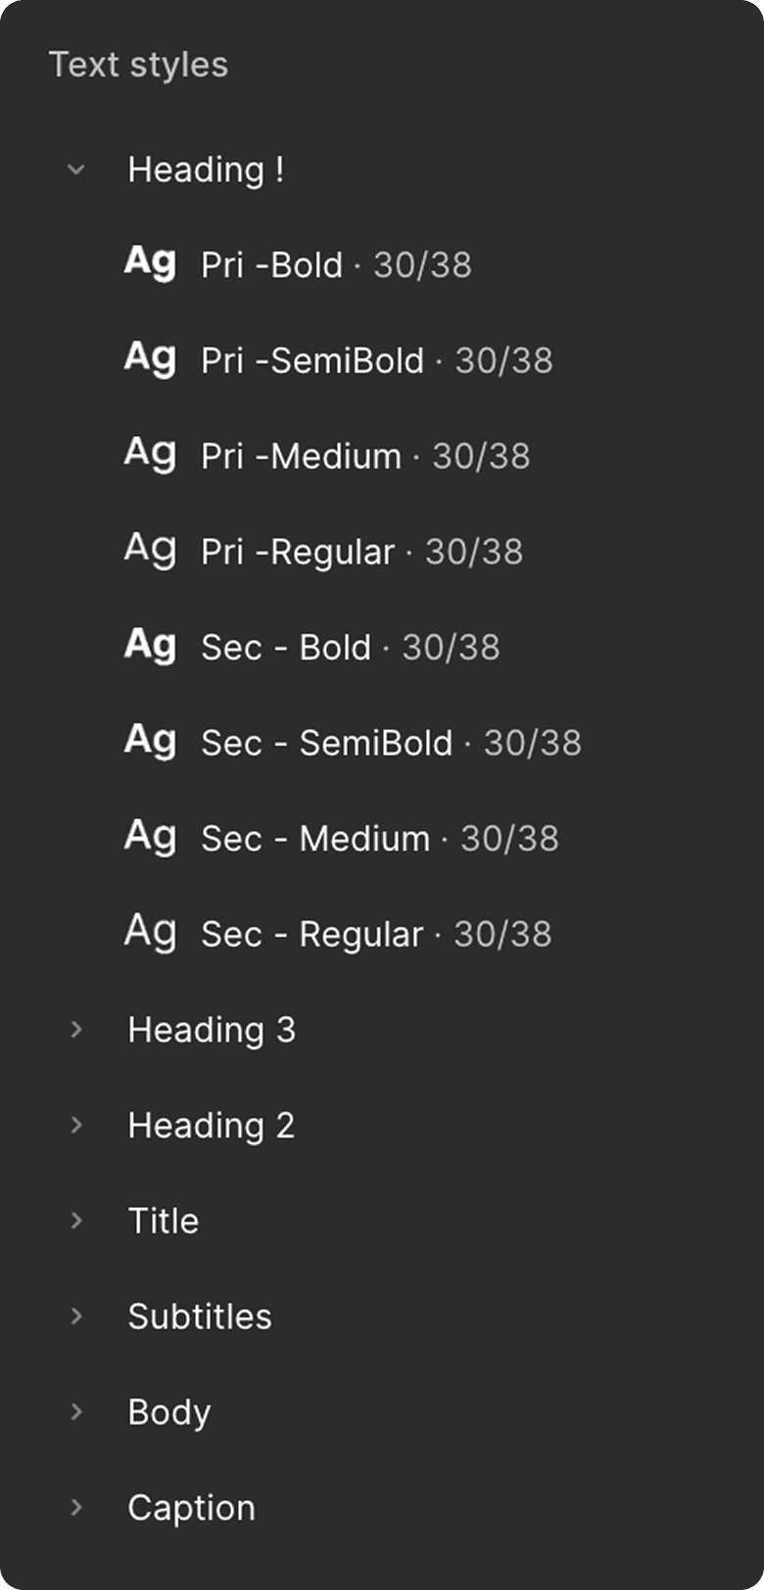Click the Ag preview icon for Pri -Bold
The height and width of the screenshot is (1590, 764).
point(150,264)
